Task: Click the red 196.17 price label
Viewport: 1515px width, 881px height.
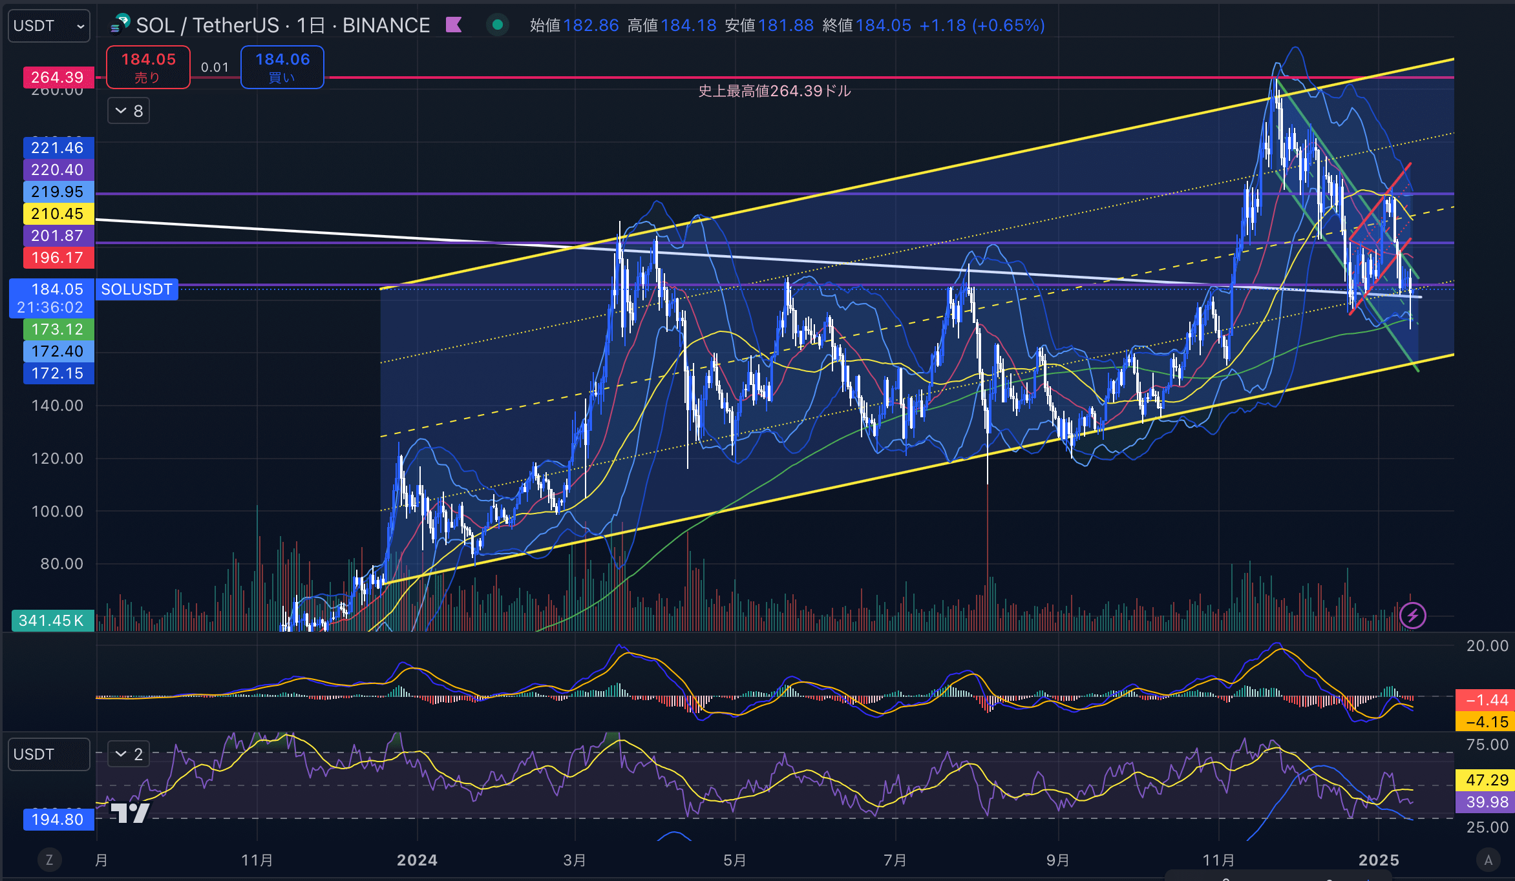Action: coord(58,258)
